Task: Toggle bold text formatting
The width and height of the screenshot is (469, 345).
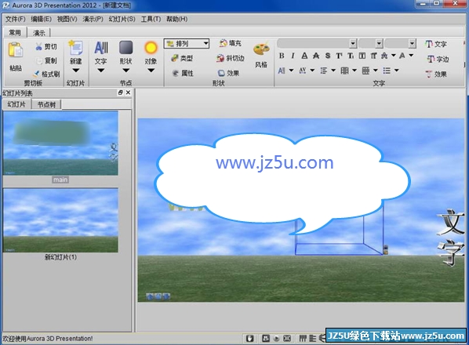Action: pyautogui.click(x=282, y=56)
